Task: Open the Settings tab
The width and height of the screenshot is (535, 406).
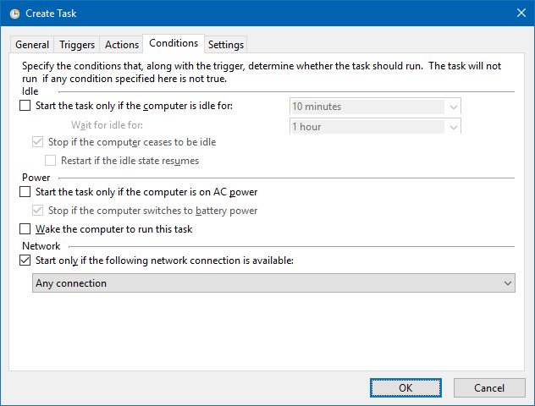Action: 226,45
